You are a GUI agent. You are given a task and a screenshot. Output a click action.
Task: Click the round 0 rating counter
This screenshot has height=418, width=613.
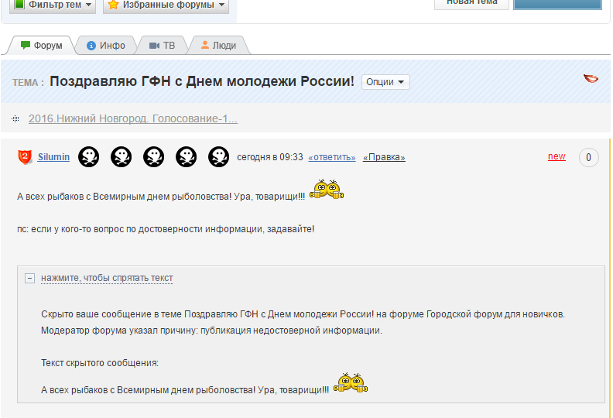click(589, 158)
